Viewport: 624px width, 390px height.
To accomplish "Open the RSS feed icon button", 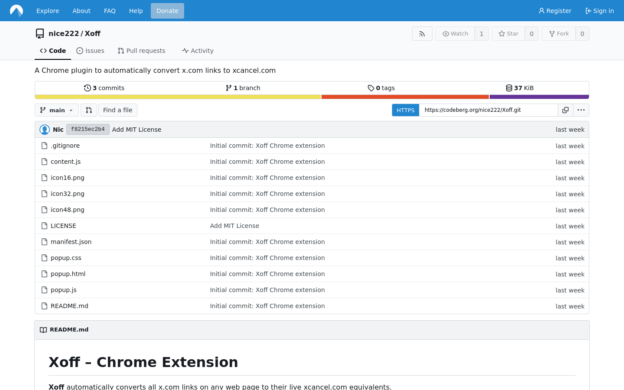I will 422,34.
